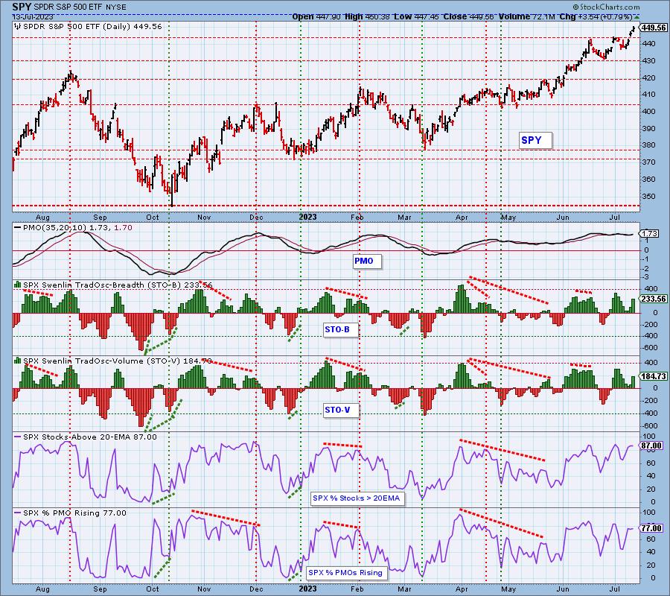Click the bold SPY ticker symbol in the header
The height and width of the screenshot is (596, 670).
[22, 7]
